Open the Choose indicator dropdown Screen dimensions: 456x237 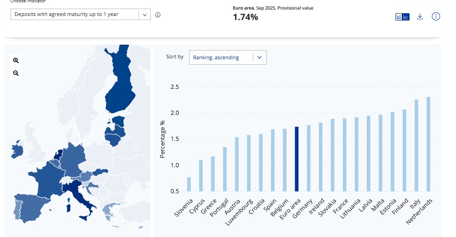coord(75,15)
